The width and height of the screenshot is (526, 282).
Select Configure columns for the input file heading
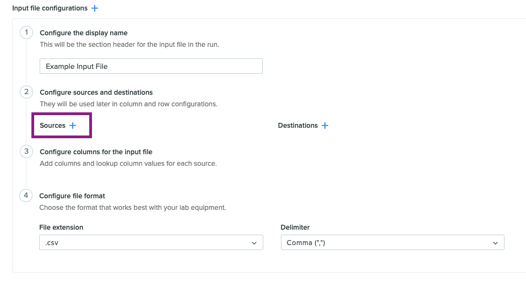pyautogui.click(x=96, y=152)
